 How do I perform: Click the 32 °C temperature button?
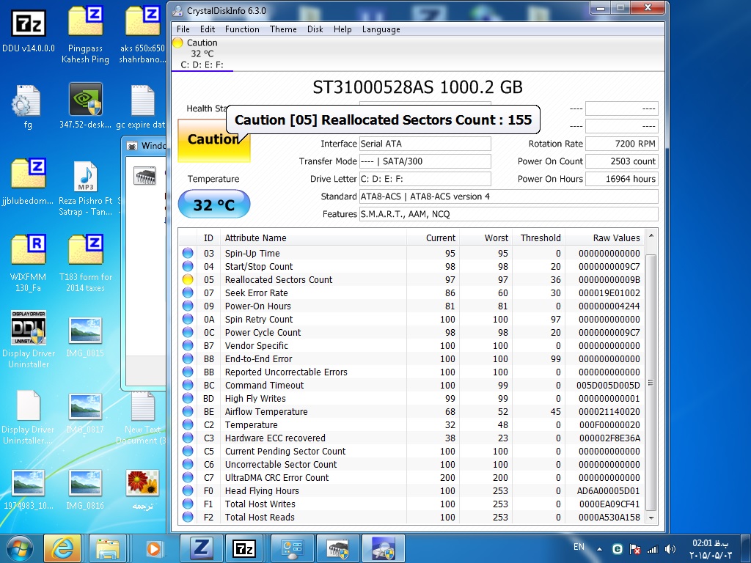tap(214, 205)
